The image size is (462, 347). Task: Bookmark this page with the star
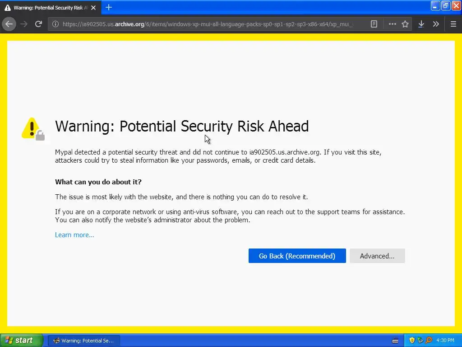[x=405, y=24]
